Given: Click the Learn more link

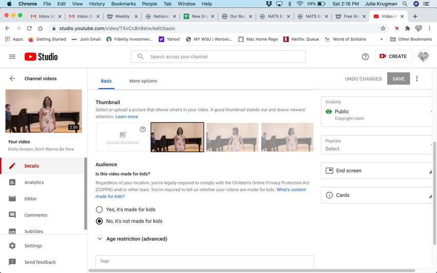Looking at the screenshot, I should click(126, 116).
